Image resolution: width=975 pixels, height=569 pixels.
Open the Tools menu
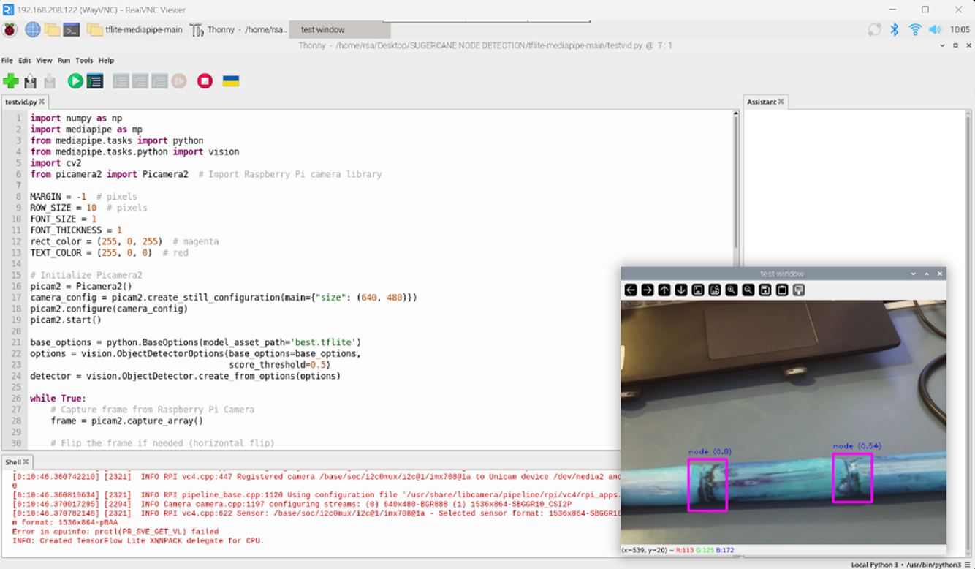(84, 61)
